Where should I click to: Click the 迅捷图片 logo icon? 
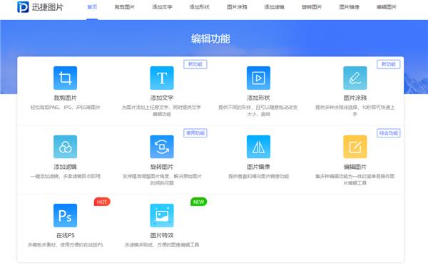pos(23,7)
